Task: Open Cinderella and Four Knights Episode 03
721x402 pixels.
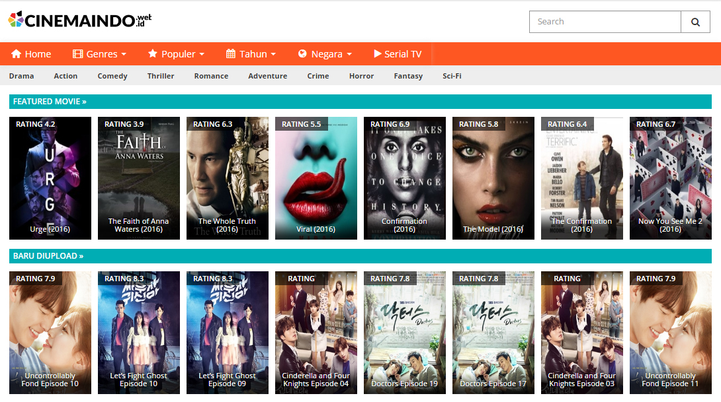Action: click(581, 333)
